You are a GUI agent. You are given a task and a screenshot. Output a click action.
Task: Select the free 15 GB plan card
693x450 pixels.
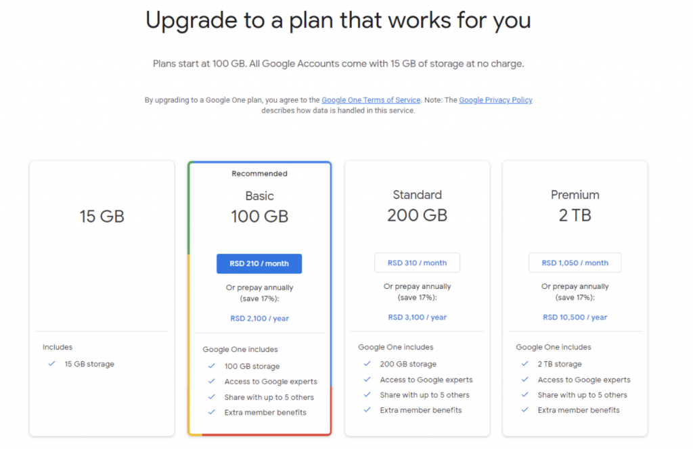pos(102,217)
